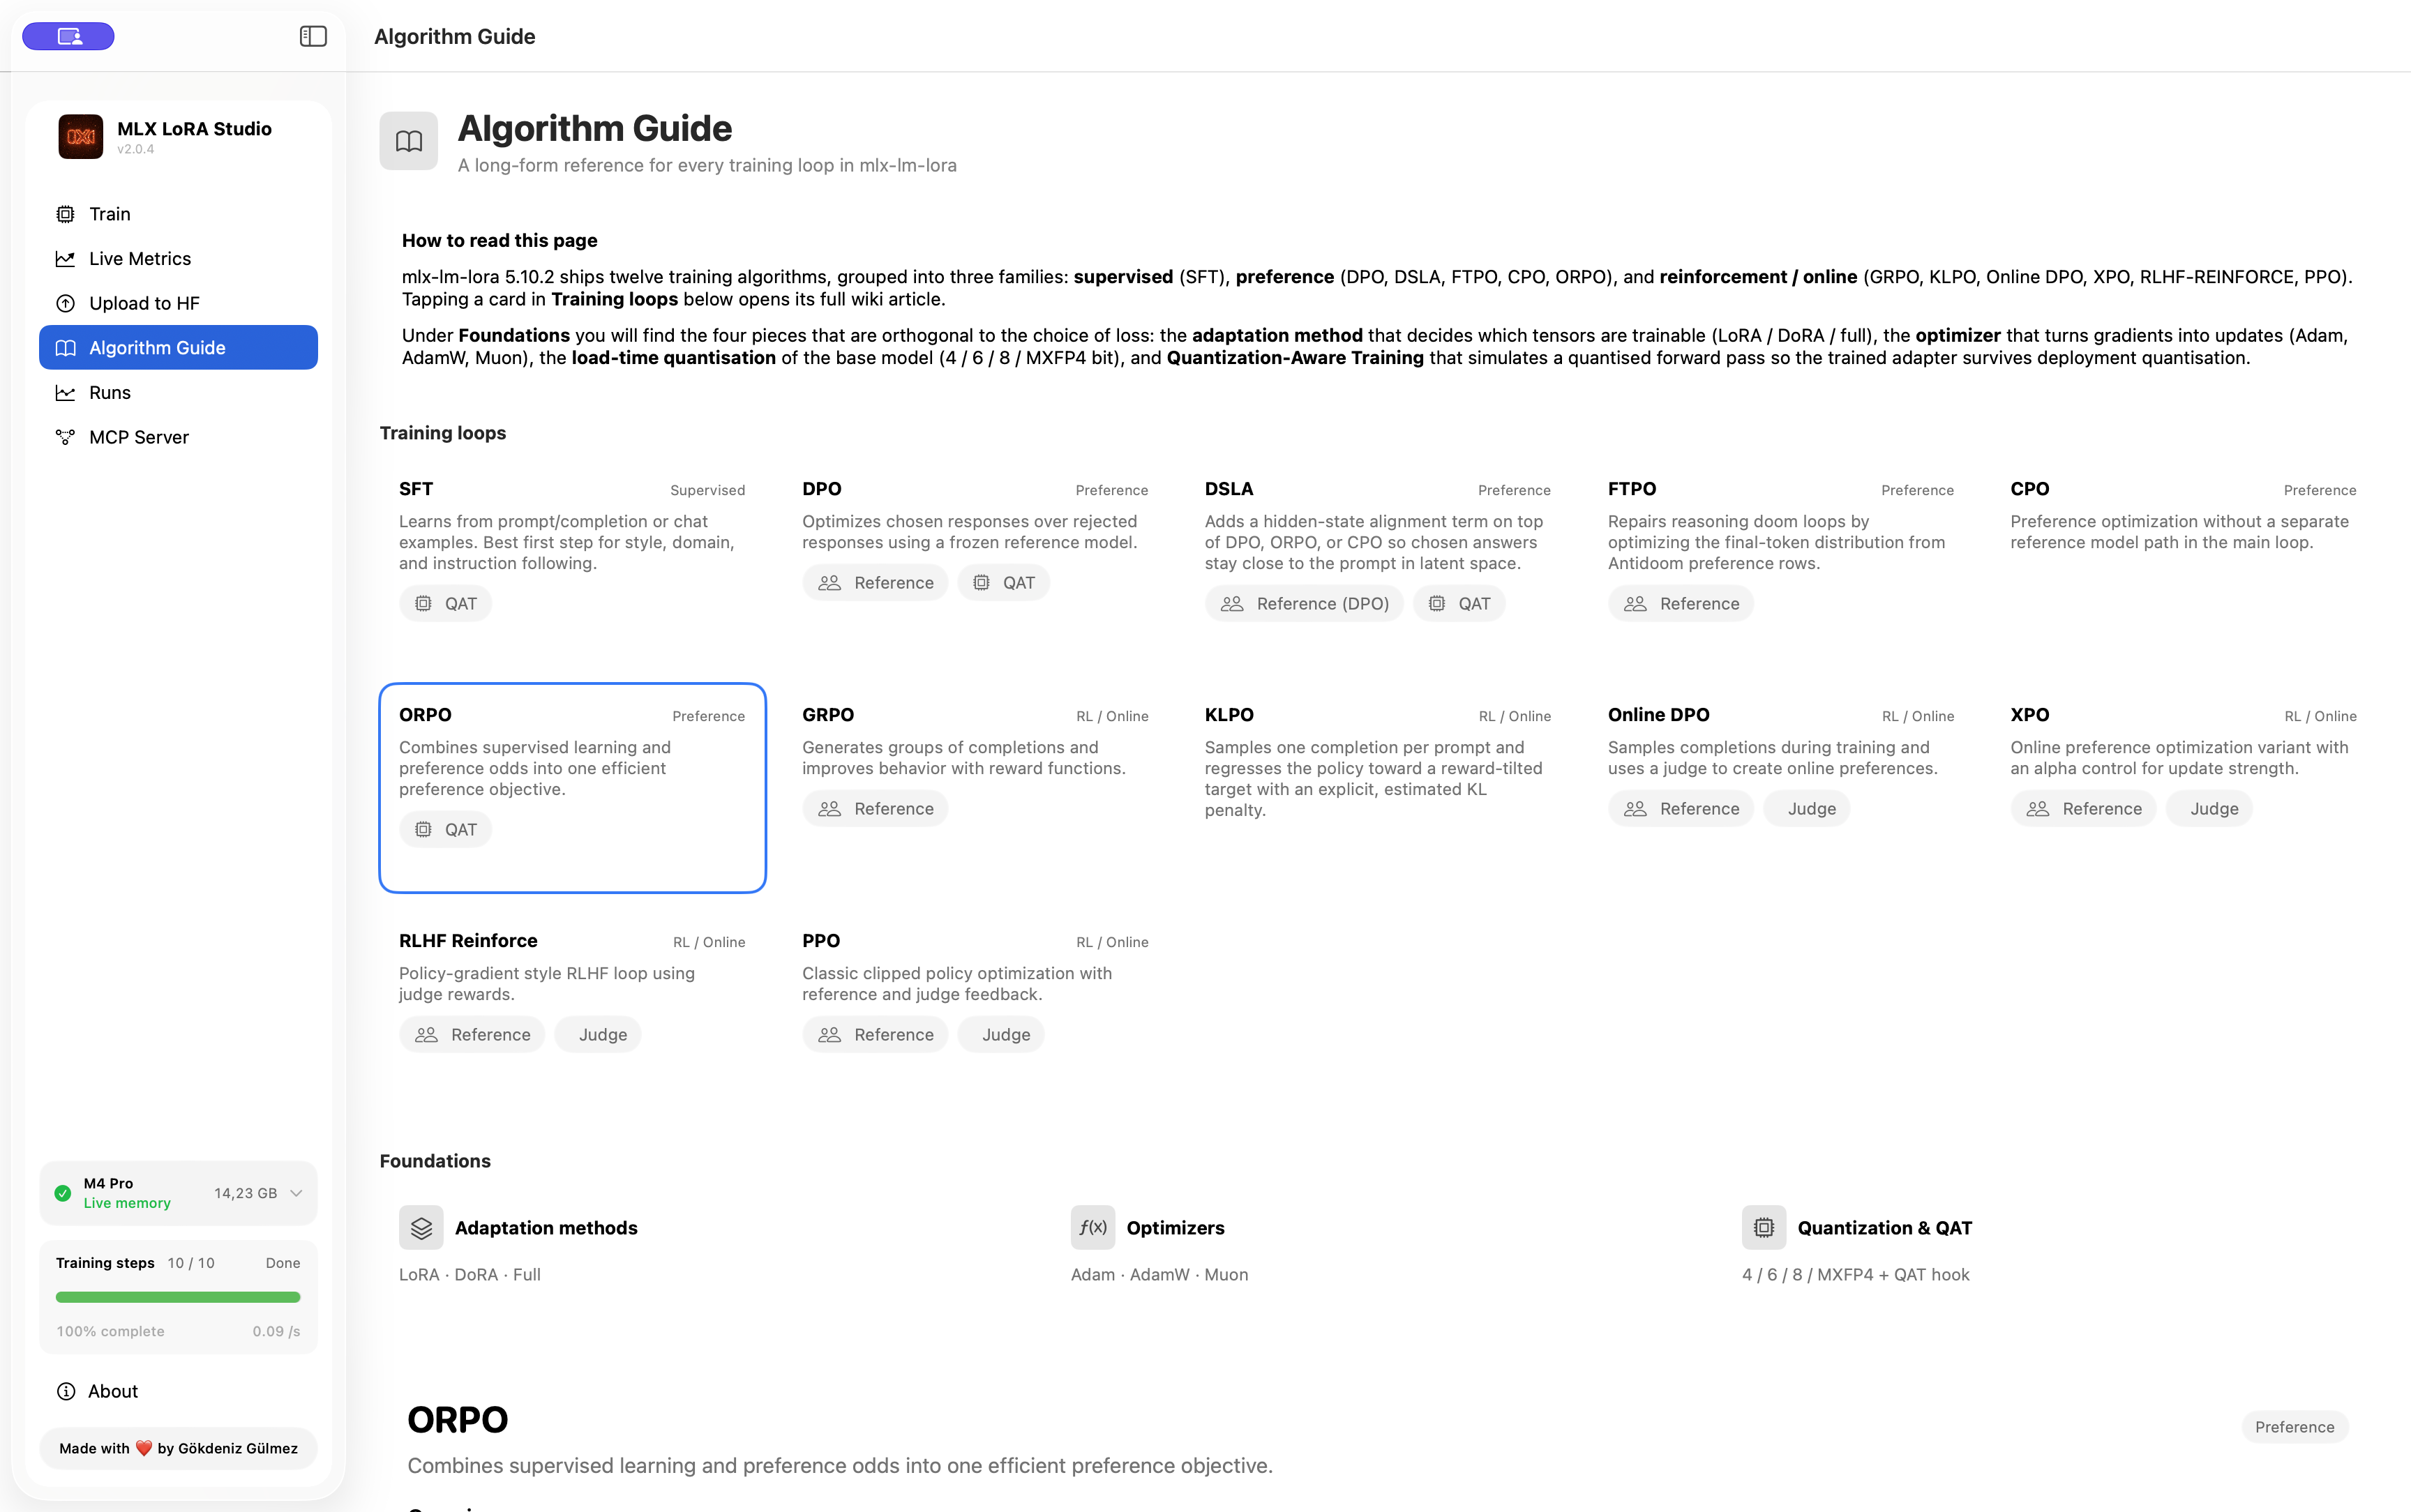Click the purple screen-share icon at top left
Screen dimensions: 2411x1512
click(68, 36)
